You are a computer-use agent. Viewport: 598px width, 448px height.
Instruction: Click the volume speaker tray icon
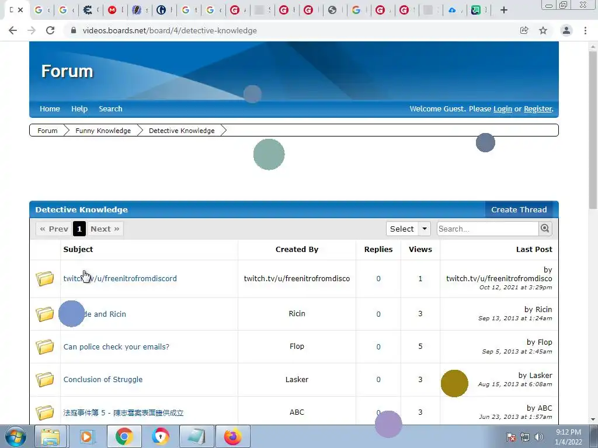click(x=539, y=437)
